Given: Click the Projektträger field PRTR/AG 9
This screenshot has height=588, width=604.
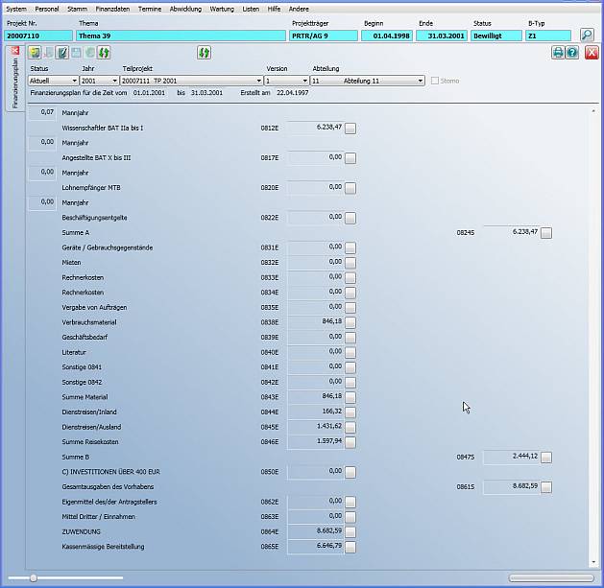Looking at the screenshot, I should point(324,35).
